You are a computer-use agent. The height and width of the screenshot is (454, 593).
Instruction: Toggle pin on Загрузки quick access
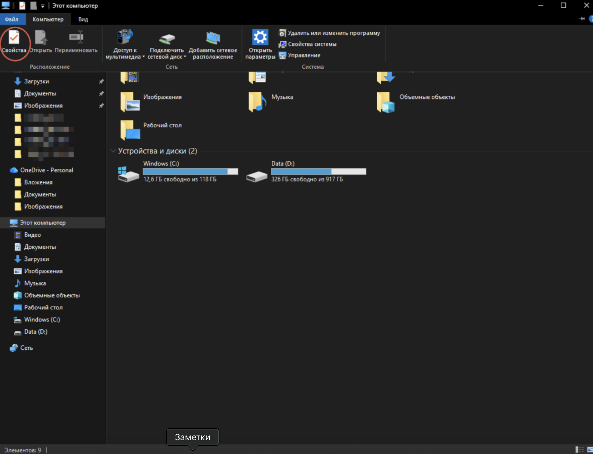(x=101, y=81)
